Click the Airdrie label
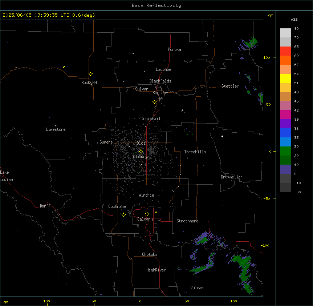The height and width of the screenshot is (306, 313). click(146, 195)
